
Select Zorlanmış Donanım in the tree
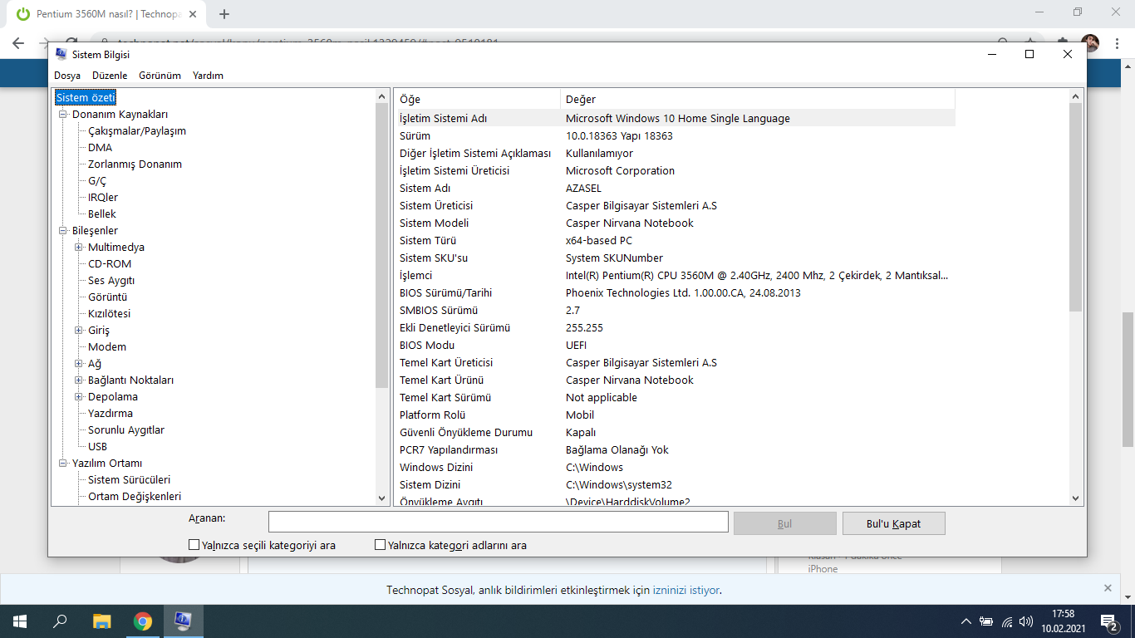[135, 164]
